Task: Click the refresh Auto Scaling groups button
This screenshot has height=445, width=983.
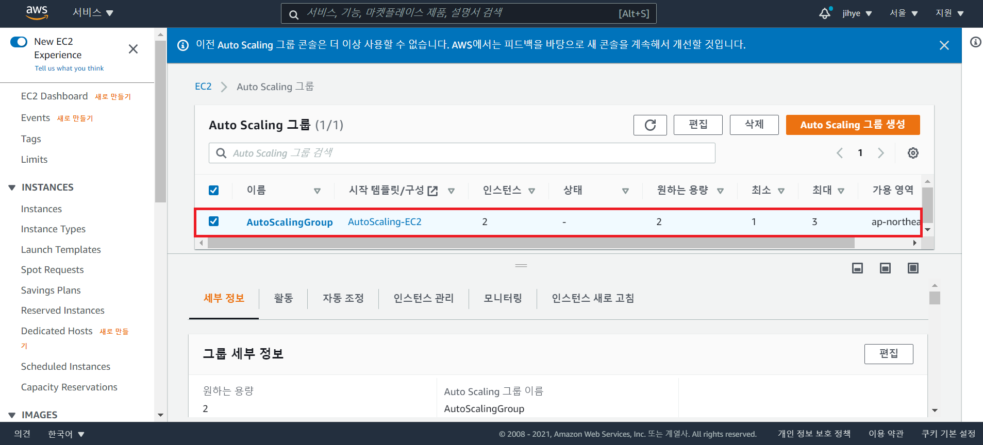Action: tap(650, 125)
